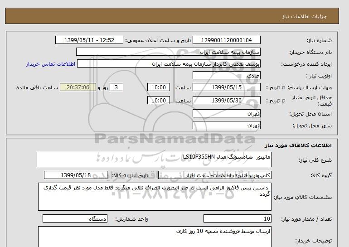Image resolution: width=349 pixels, height=247 pixels.
Task: Click need-by date field 1399/05/18
Action: coord(76,175)
